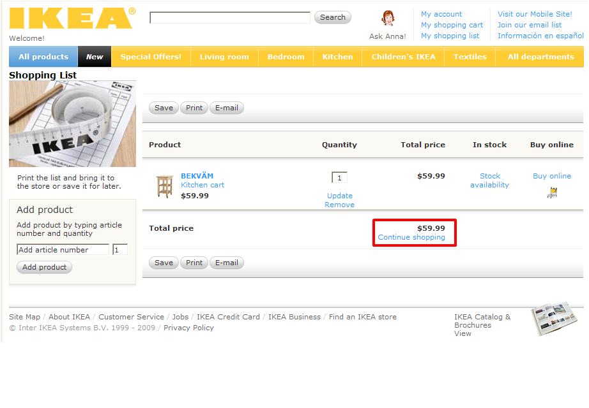
Task: Click the lower Print button
Action: pyautogui.click(x=194, y=263)
